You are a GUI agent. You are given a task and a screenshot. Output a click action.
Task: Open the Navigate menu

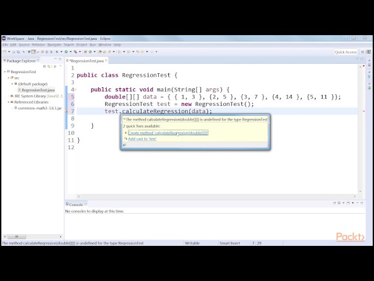(x=54, y=44)
